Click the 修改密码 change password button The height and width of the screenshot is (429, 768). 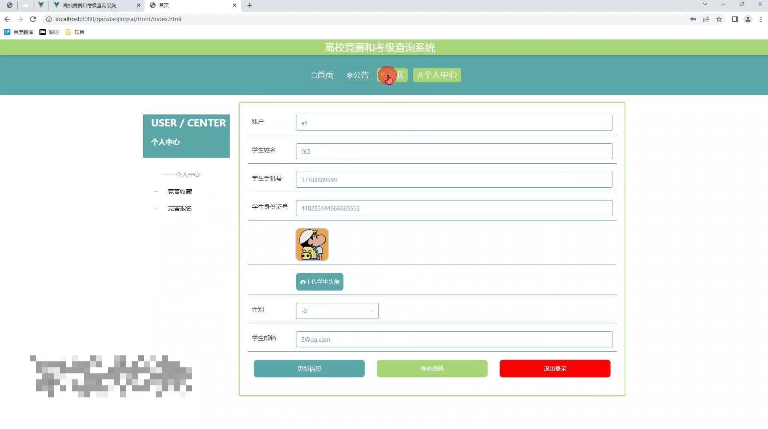coord(432,369)
